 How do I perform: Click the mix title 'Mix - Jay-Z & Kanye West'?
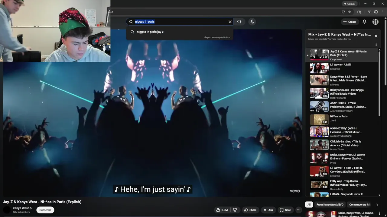340,34
